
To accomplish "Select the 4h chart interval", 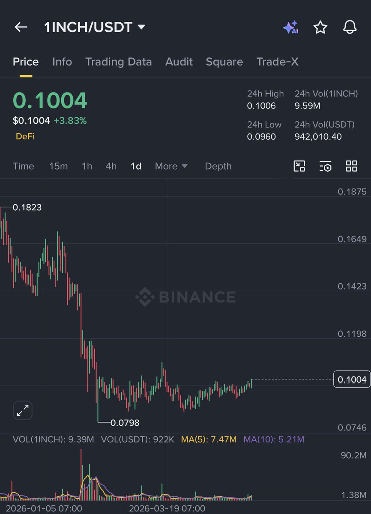I will click(111, 166).
